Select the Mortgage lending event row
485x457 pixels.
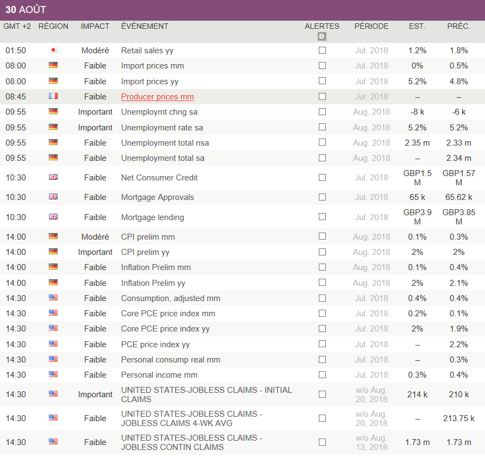(153, 217)
